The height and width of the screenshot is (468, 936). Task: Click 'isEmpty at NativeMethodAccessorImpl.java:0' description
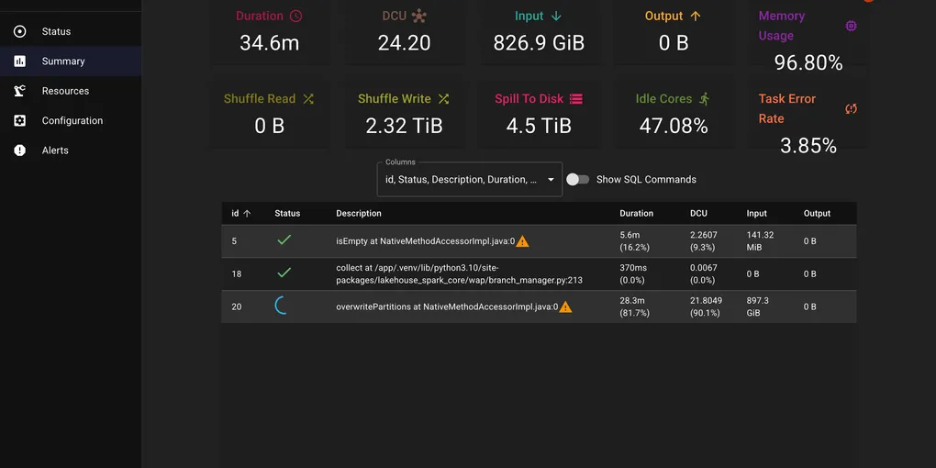(425, 241)
